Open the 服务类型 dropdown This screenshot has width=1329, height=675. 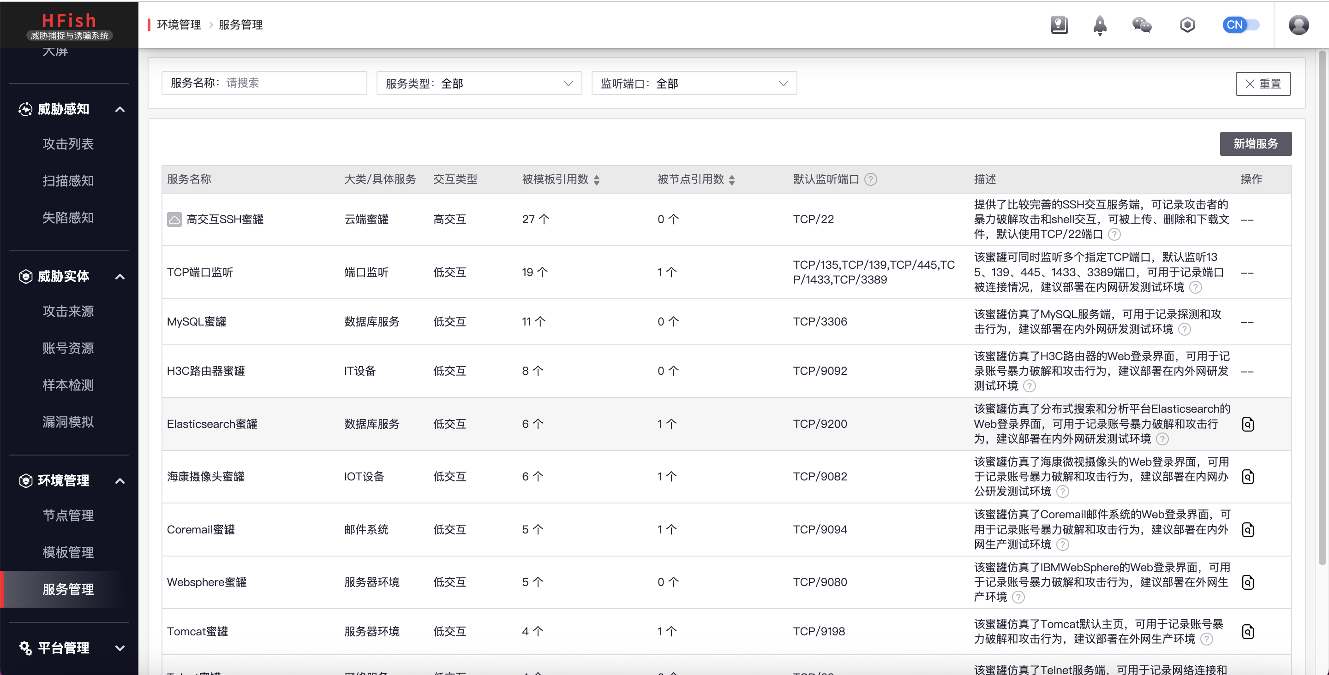479,83
